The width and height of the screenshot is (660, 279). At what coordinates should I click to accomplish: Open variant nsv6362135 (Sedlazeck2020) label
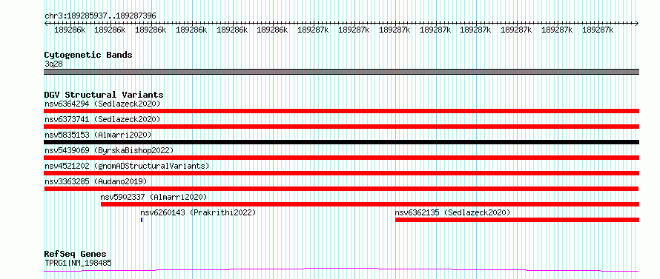(x=452, y=212)
